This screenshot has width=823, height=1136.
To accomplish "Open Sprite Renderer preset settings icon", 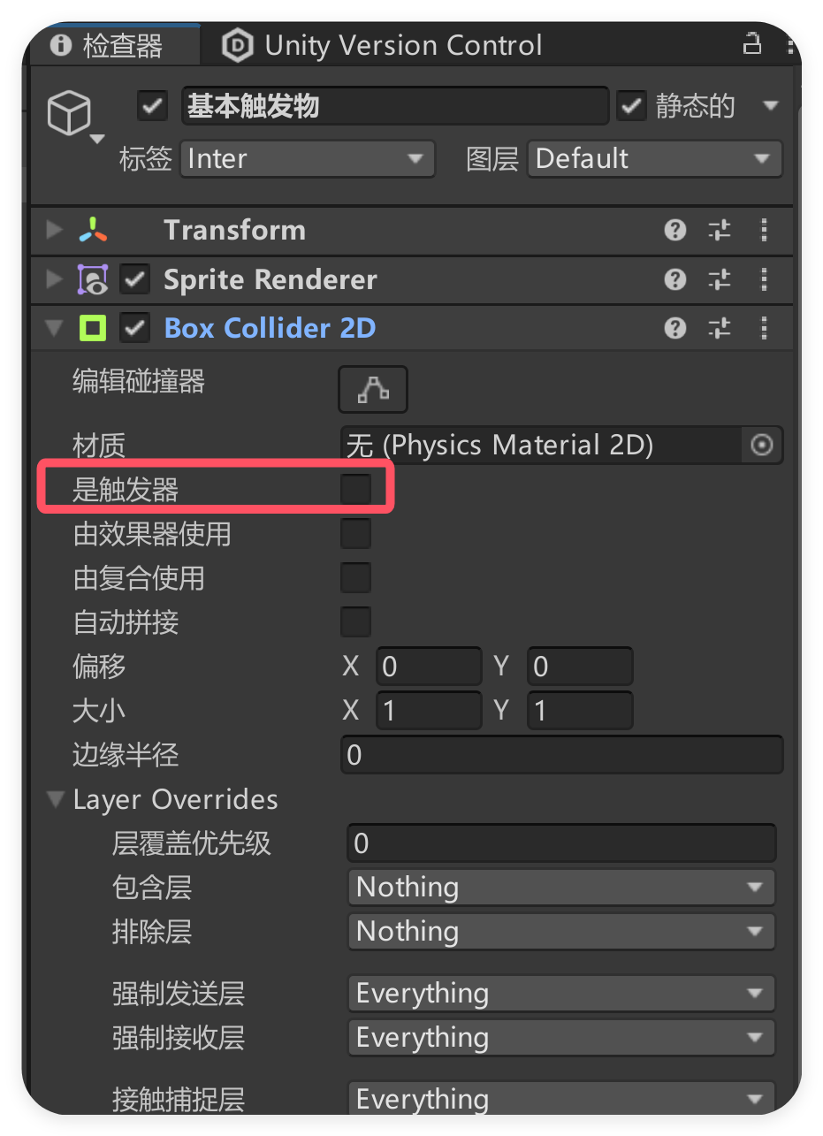I will (x=720, y=280).
